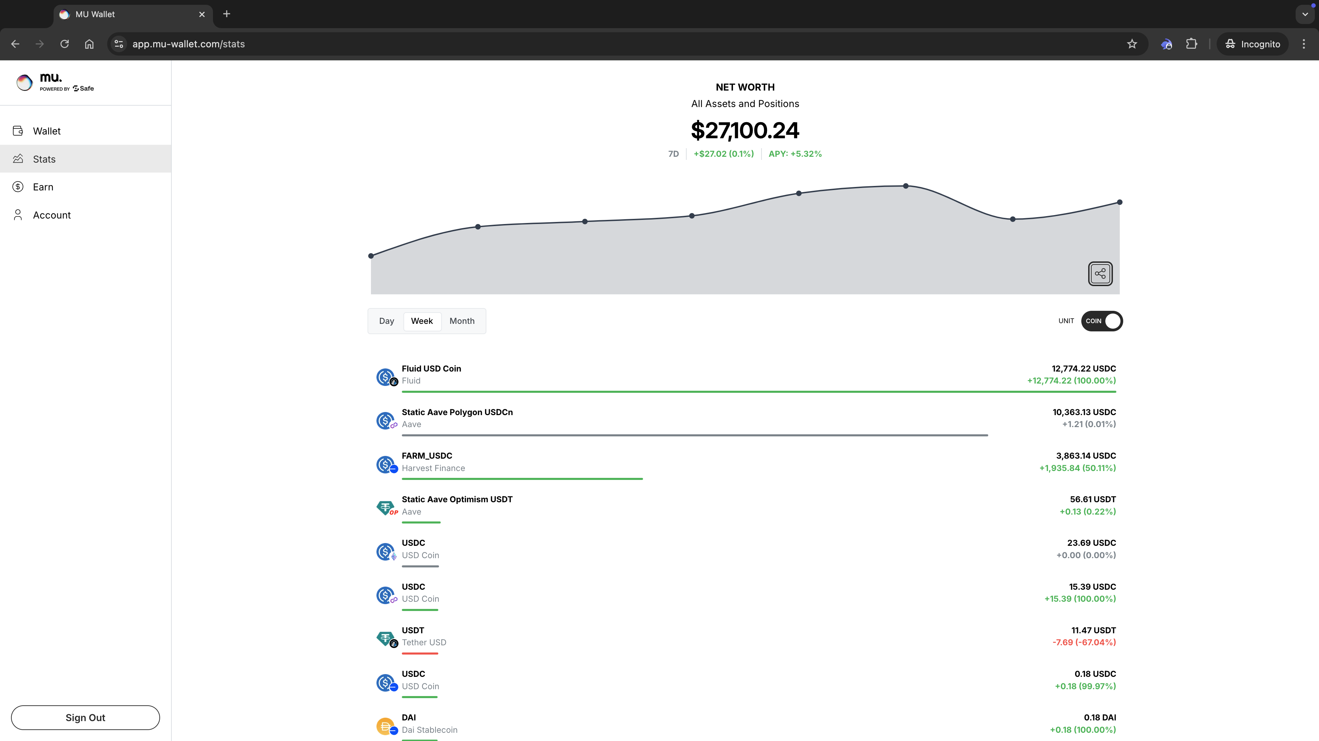Click the address bar URL
The width and height of the screenshot is (1319, 741).
(189, 44)
